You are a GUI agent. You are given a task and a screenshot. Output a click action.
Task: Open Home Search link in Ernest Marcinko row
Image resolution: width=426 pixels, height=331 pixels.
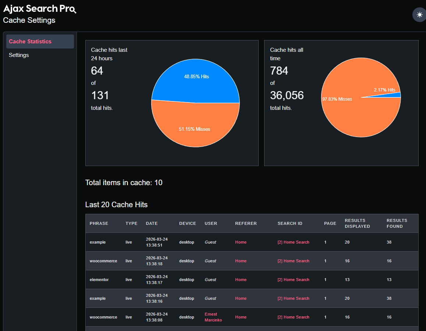[293, 317]
